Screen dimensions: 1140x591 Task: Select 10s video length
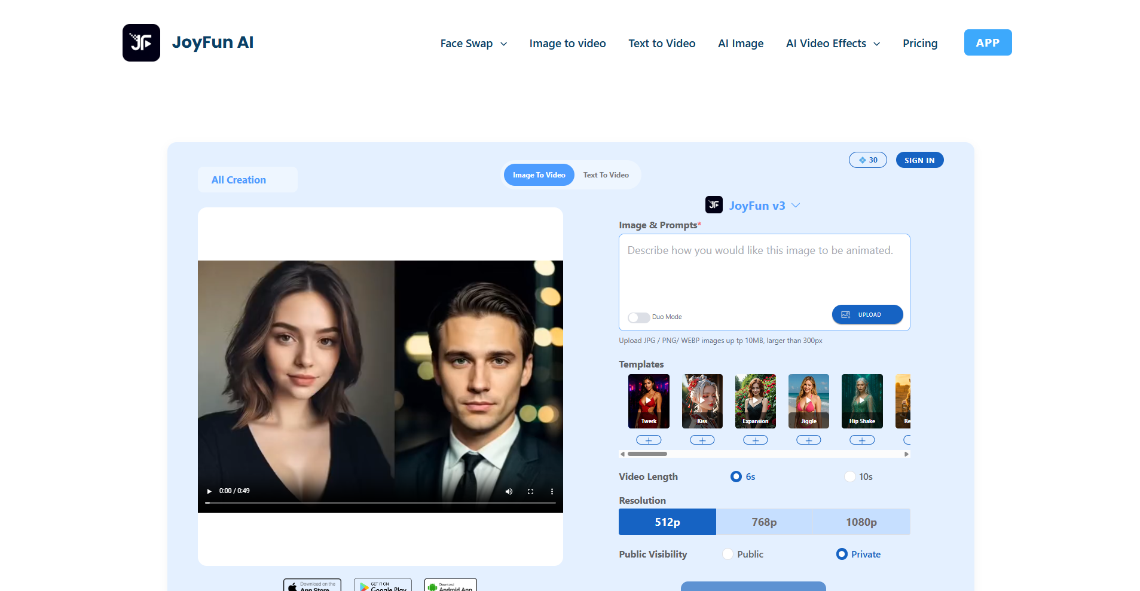pos(849,476)
